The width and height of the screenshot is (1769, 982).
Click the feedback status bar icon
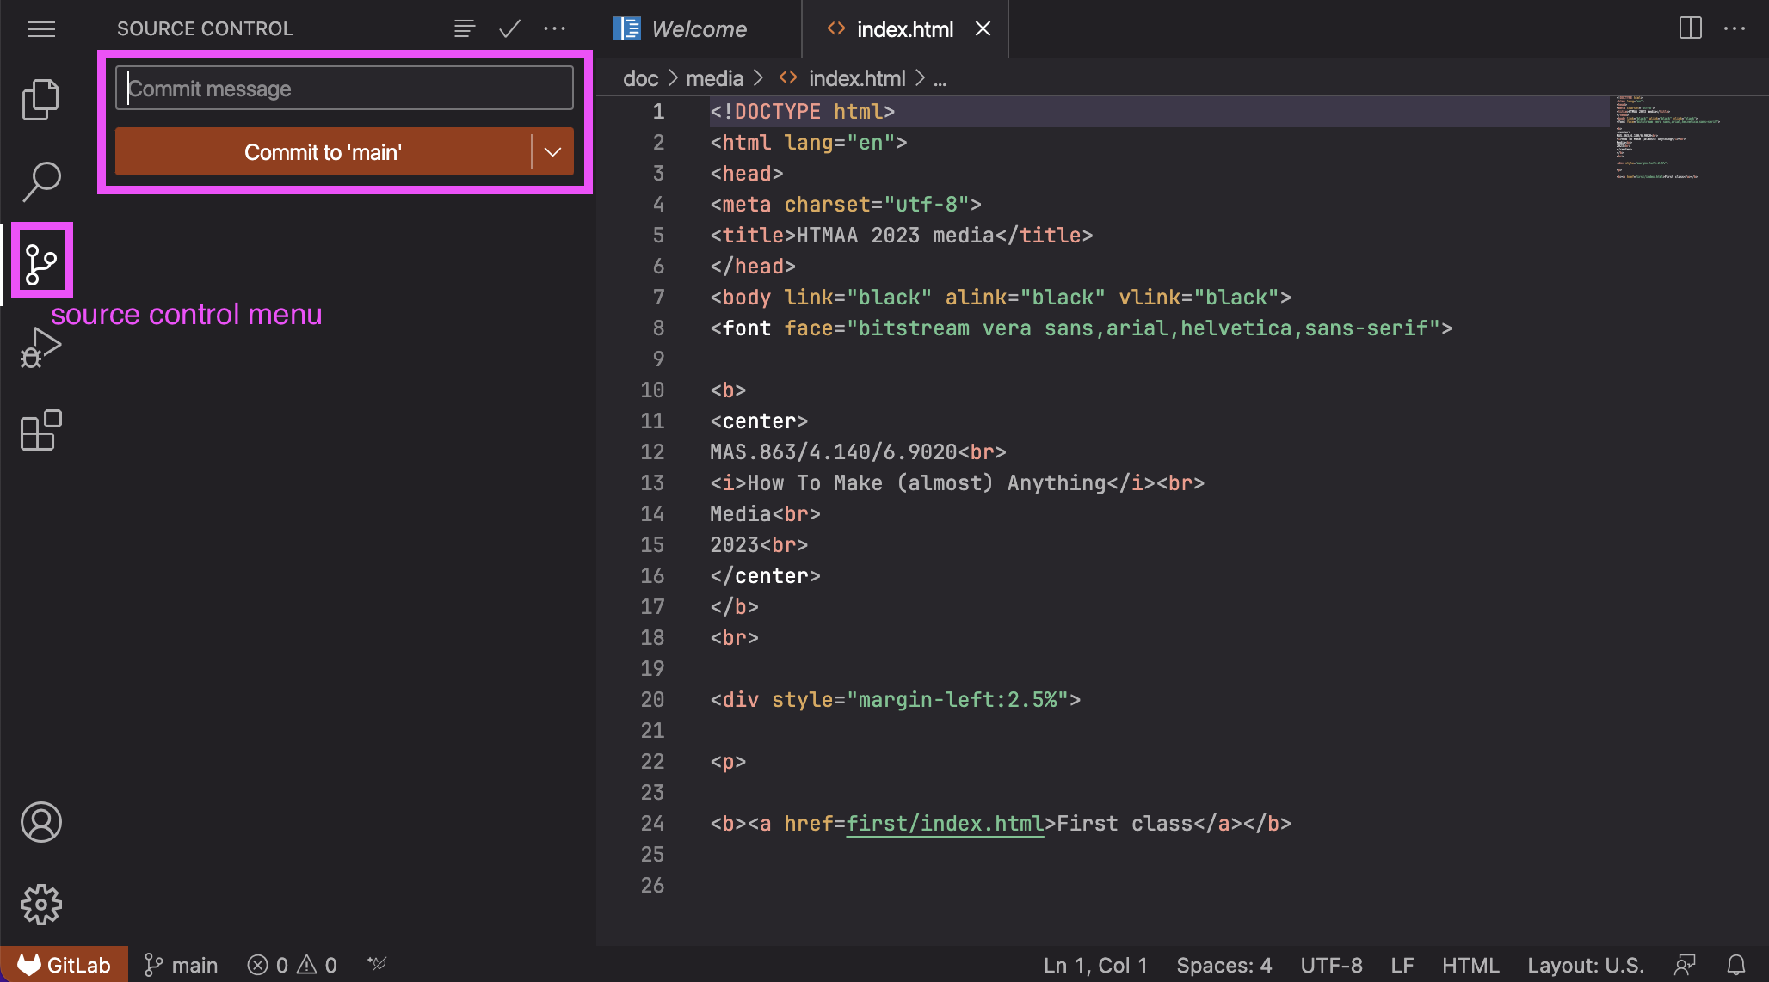[x=1685, y=965]
